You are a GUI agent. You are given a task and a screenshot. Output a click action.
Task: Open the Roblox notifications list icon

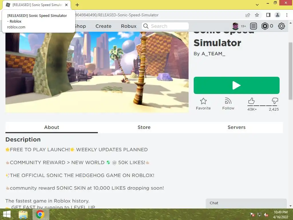[254, 26]
